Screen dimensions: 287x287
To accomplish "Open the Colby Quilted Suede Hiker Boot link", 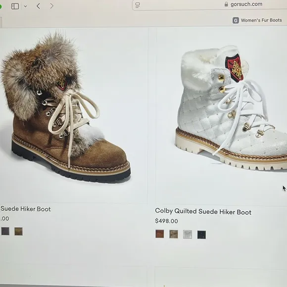I will pos(203,212).
